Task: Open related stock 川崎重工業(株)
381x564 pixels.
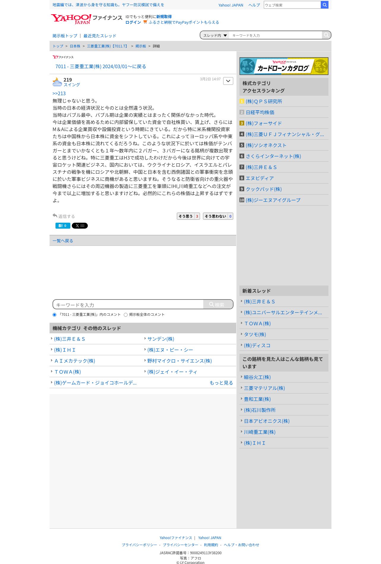Action: tap(260, 432)
